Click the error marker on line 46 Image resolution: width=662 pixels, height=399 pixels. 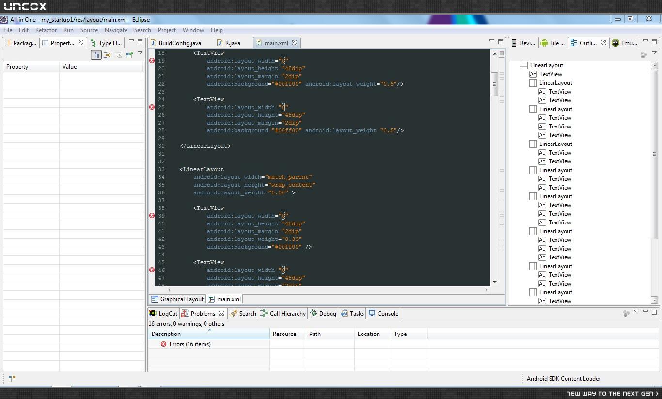tap(152, 270)
